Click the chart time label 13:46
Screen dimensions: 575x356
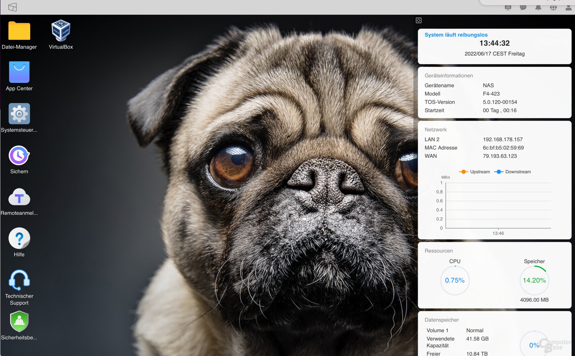pyautogui.click(x=498, y=233)
